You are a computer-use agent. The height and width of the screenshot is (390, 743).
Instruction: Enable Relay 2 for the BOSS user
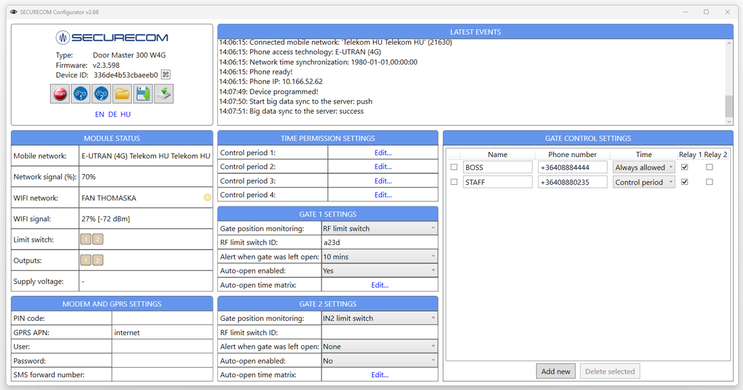tap(709, 167)
